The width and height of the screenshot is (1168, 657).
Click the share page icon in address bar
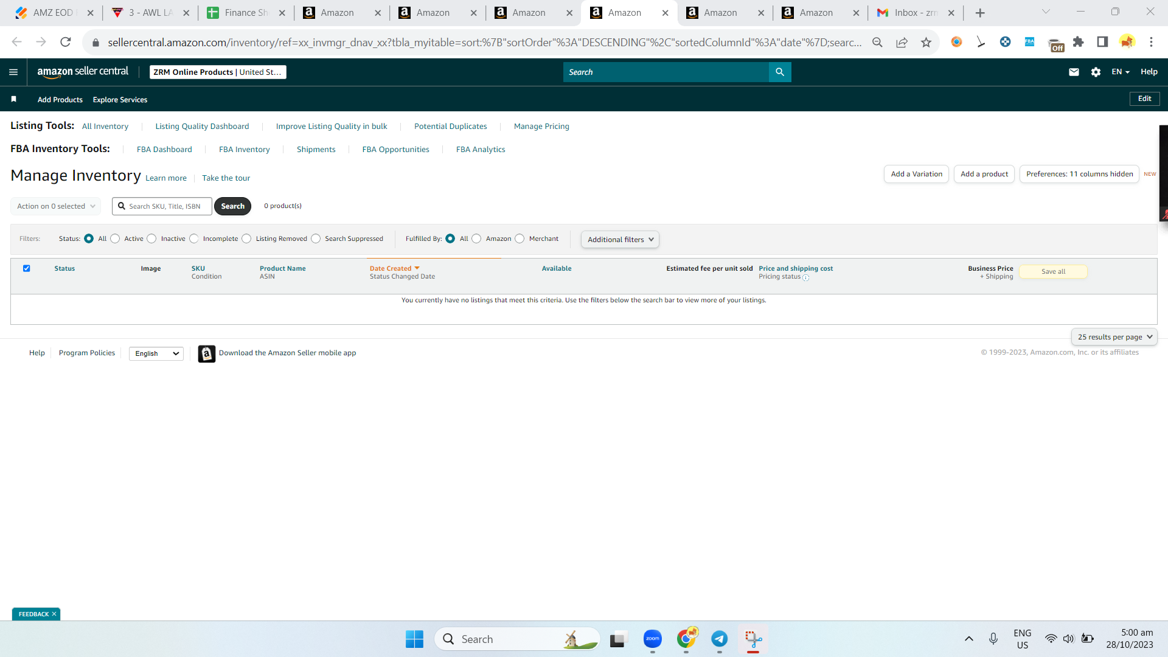pyautogui.click(x=902, y=42)
